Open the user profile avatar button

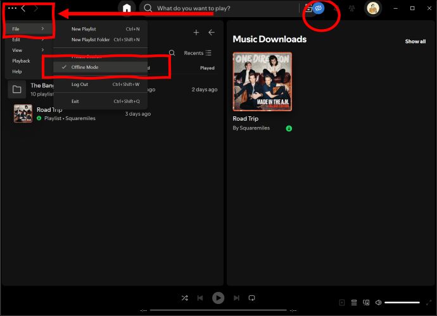374,8
